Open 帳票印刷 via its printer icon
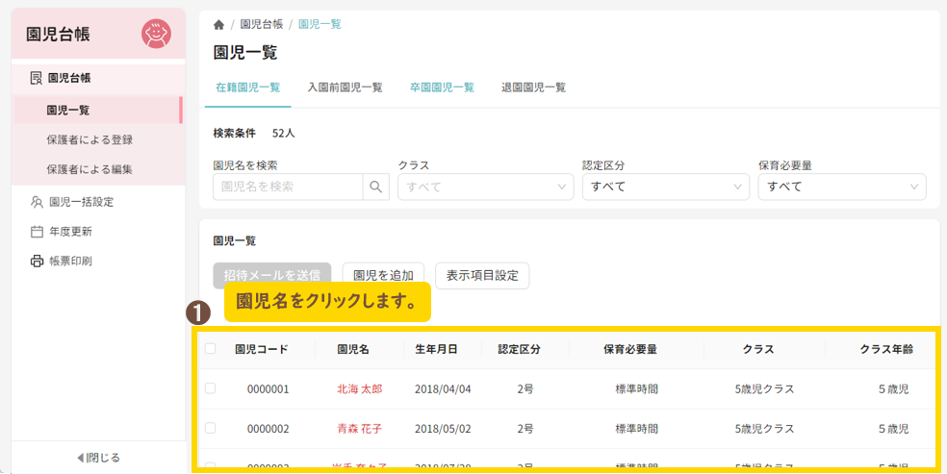Image resolution: width=947 pixels, height=474 pixels. coord(37,261)
